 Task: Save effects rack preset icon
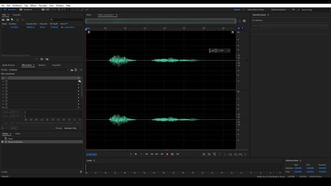[72, 70]
